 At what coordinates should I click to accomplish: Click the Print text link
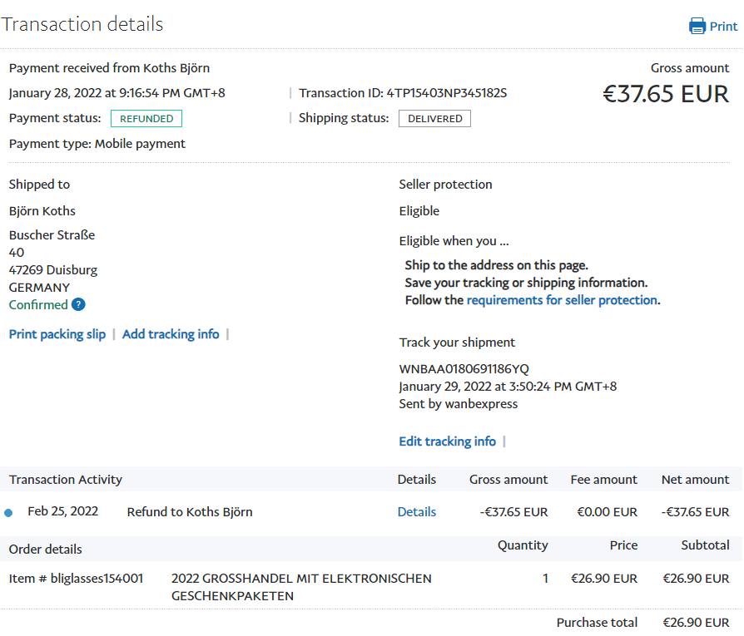(723, 27)
